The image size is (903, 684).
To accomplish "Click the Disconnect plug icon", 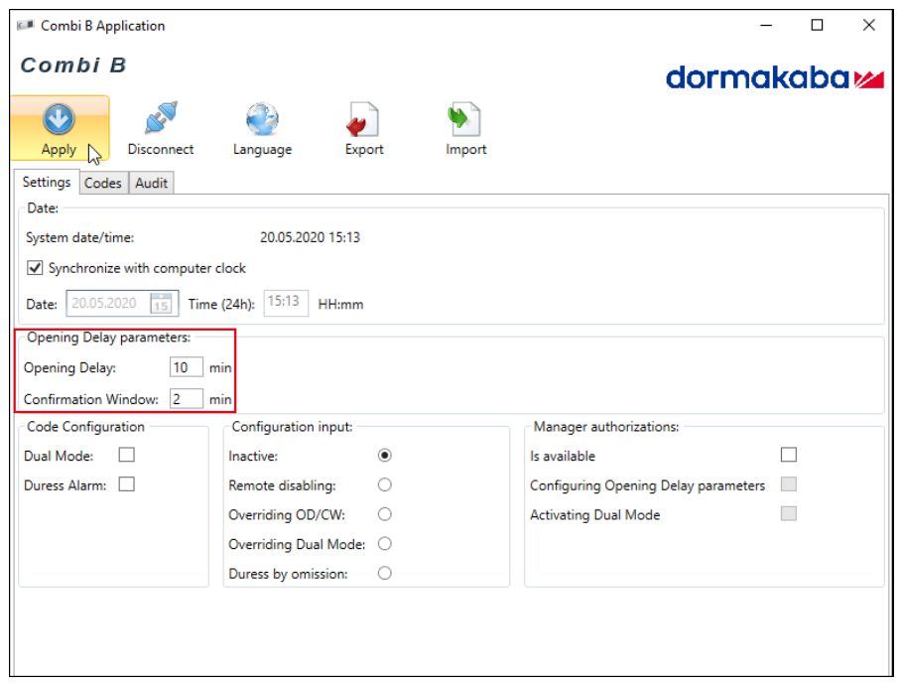I will pos(160,119).
